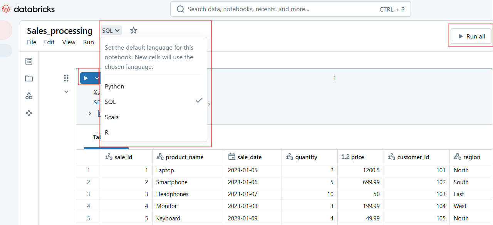
Task: Click the region string type icon
Action: 458,157
